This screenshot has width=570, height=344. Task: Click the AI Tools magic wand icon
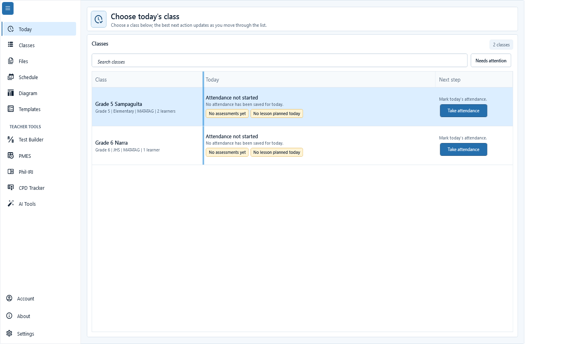[x=11, y=203]
